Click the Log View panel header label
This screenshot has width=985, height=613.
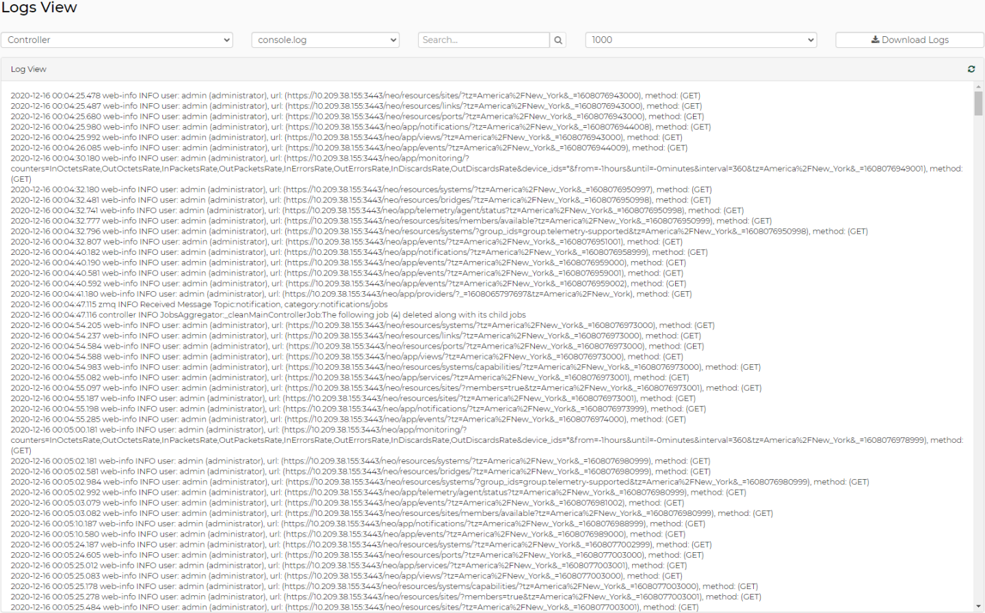tap(29, 69)
